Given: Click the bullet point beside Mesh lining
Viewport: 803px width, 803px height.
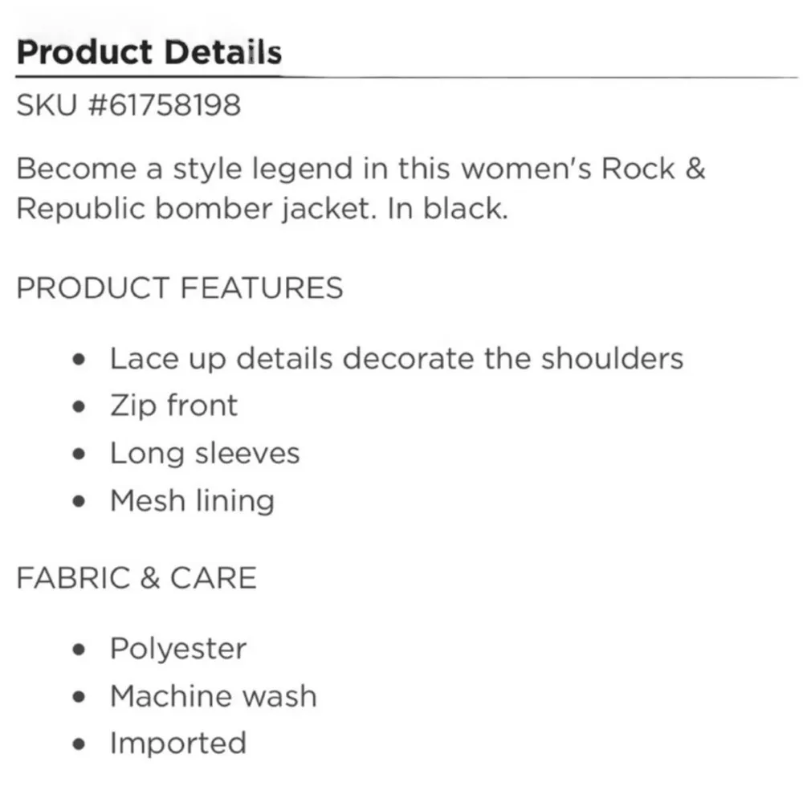Looking at the screenshot, I should tap(78, 501).
